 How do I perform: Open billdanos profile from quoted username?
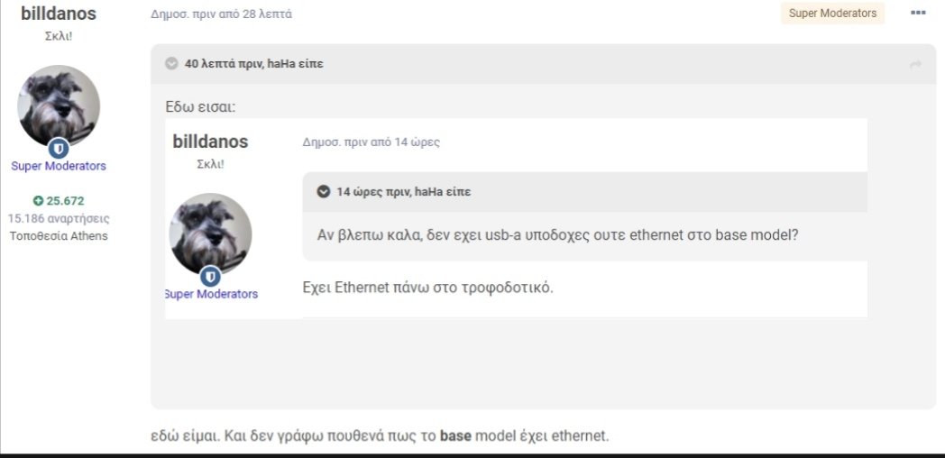click(x=210, y=142)
